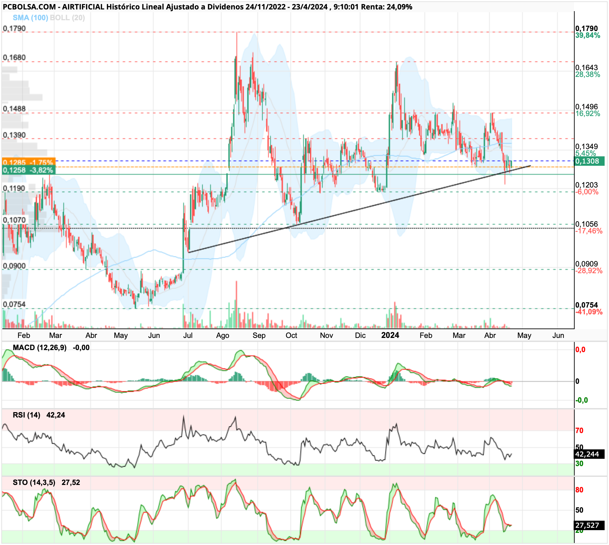This screenshot has height=545, width=609.
Task: Select the 0,0900 support level label
Action: 14,266
